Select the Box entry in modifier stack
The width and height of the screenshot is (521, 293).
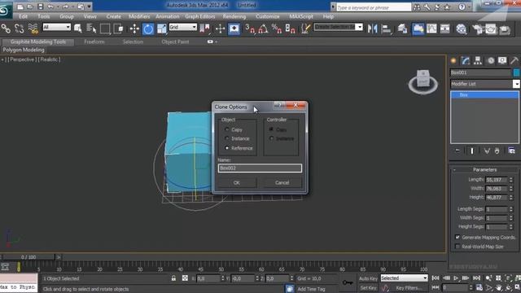pos(484,95)
